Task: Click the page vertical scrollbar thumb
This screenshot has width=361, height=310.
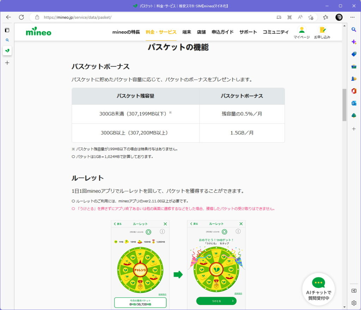Action: pos(344,105)
